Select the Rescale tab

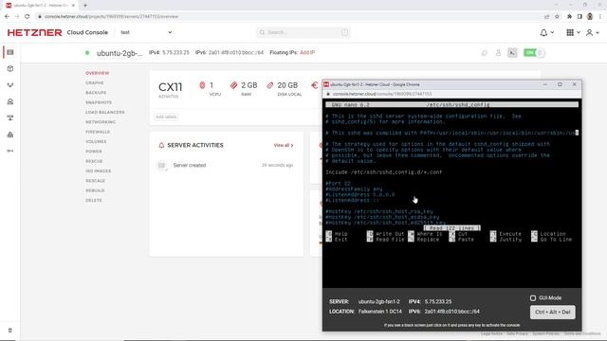pos(96,181)
